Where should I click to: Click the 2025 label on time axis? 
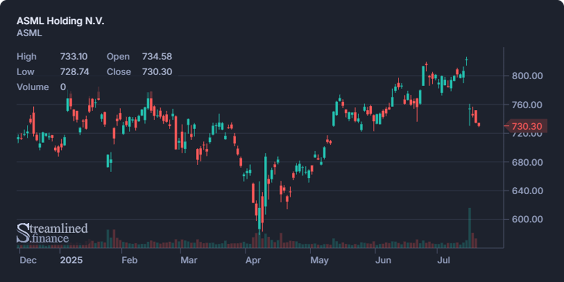tap(71, 260)
